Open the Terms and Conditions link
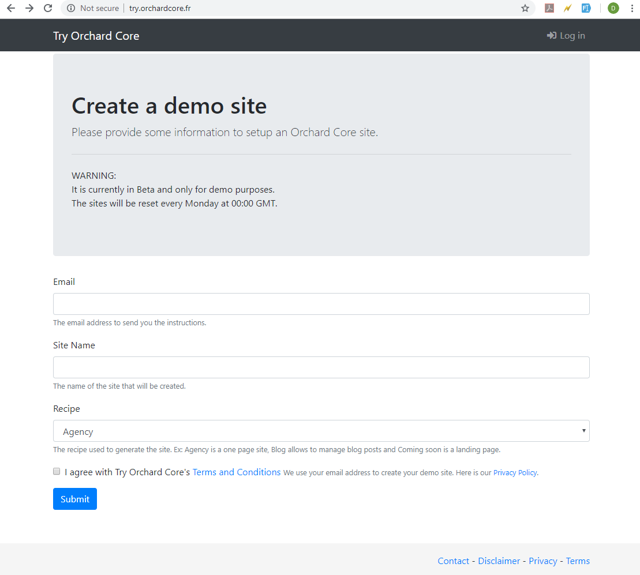 coord(237,472)
